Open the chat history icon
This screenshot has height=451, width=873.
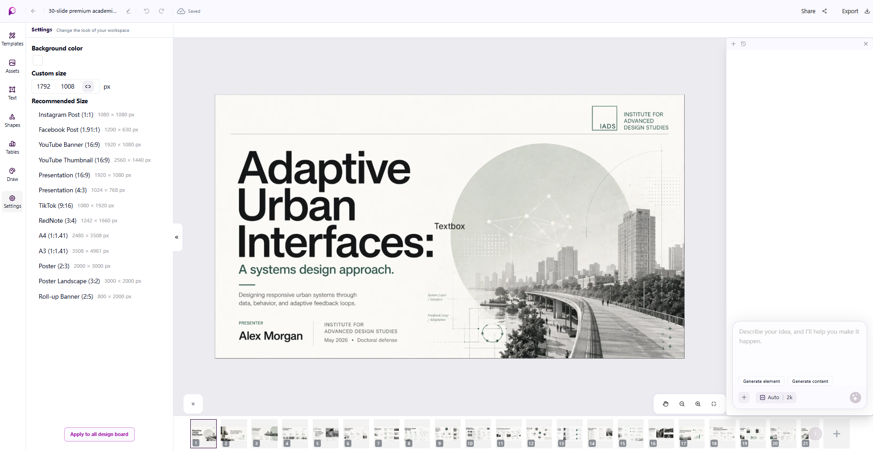pos(743,44)
